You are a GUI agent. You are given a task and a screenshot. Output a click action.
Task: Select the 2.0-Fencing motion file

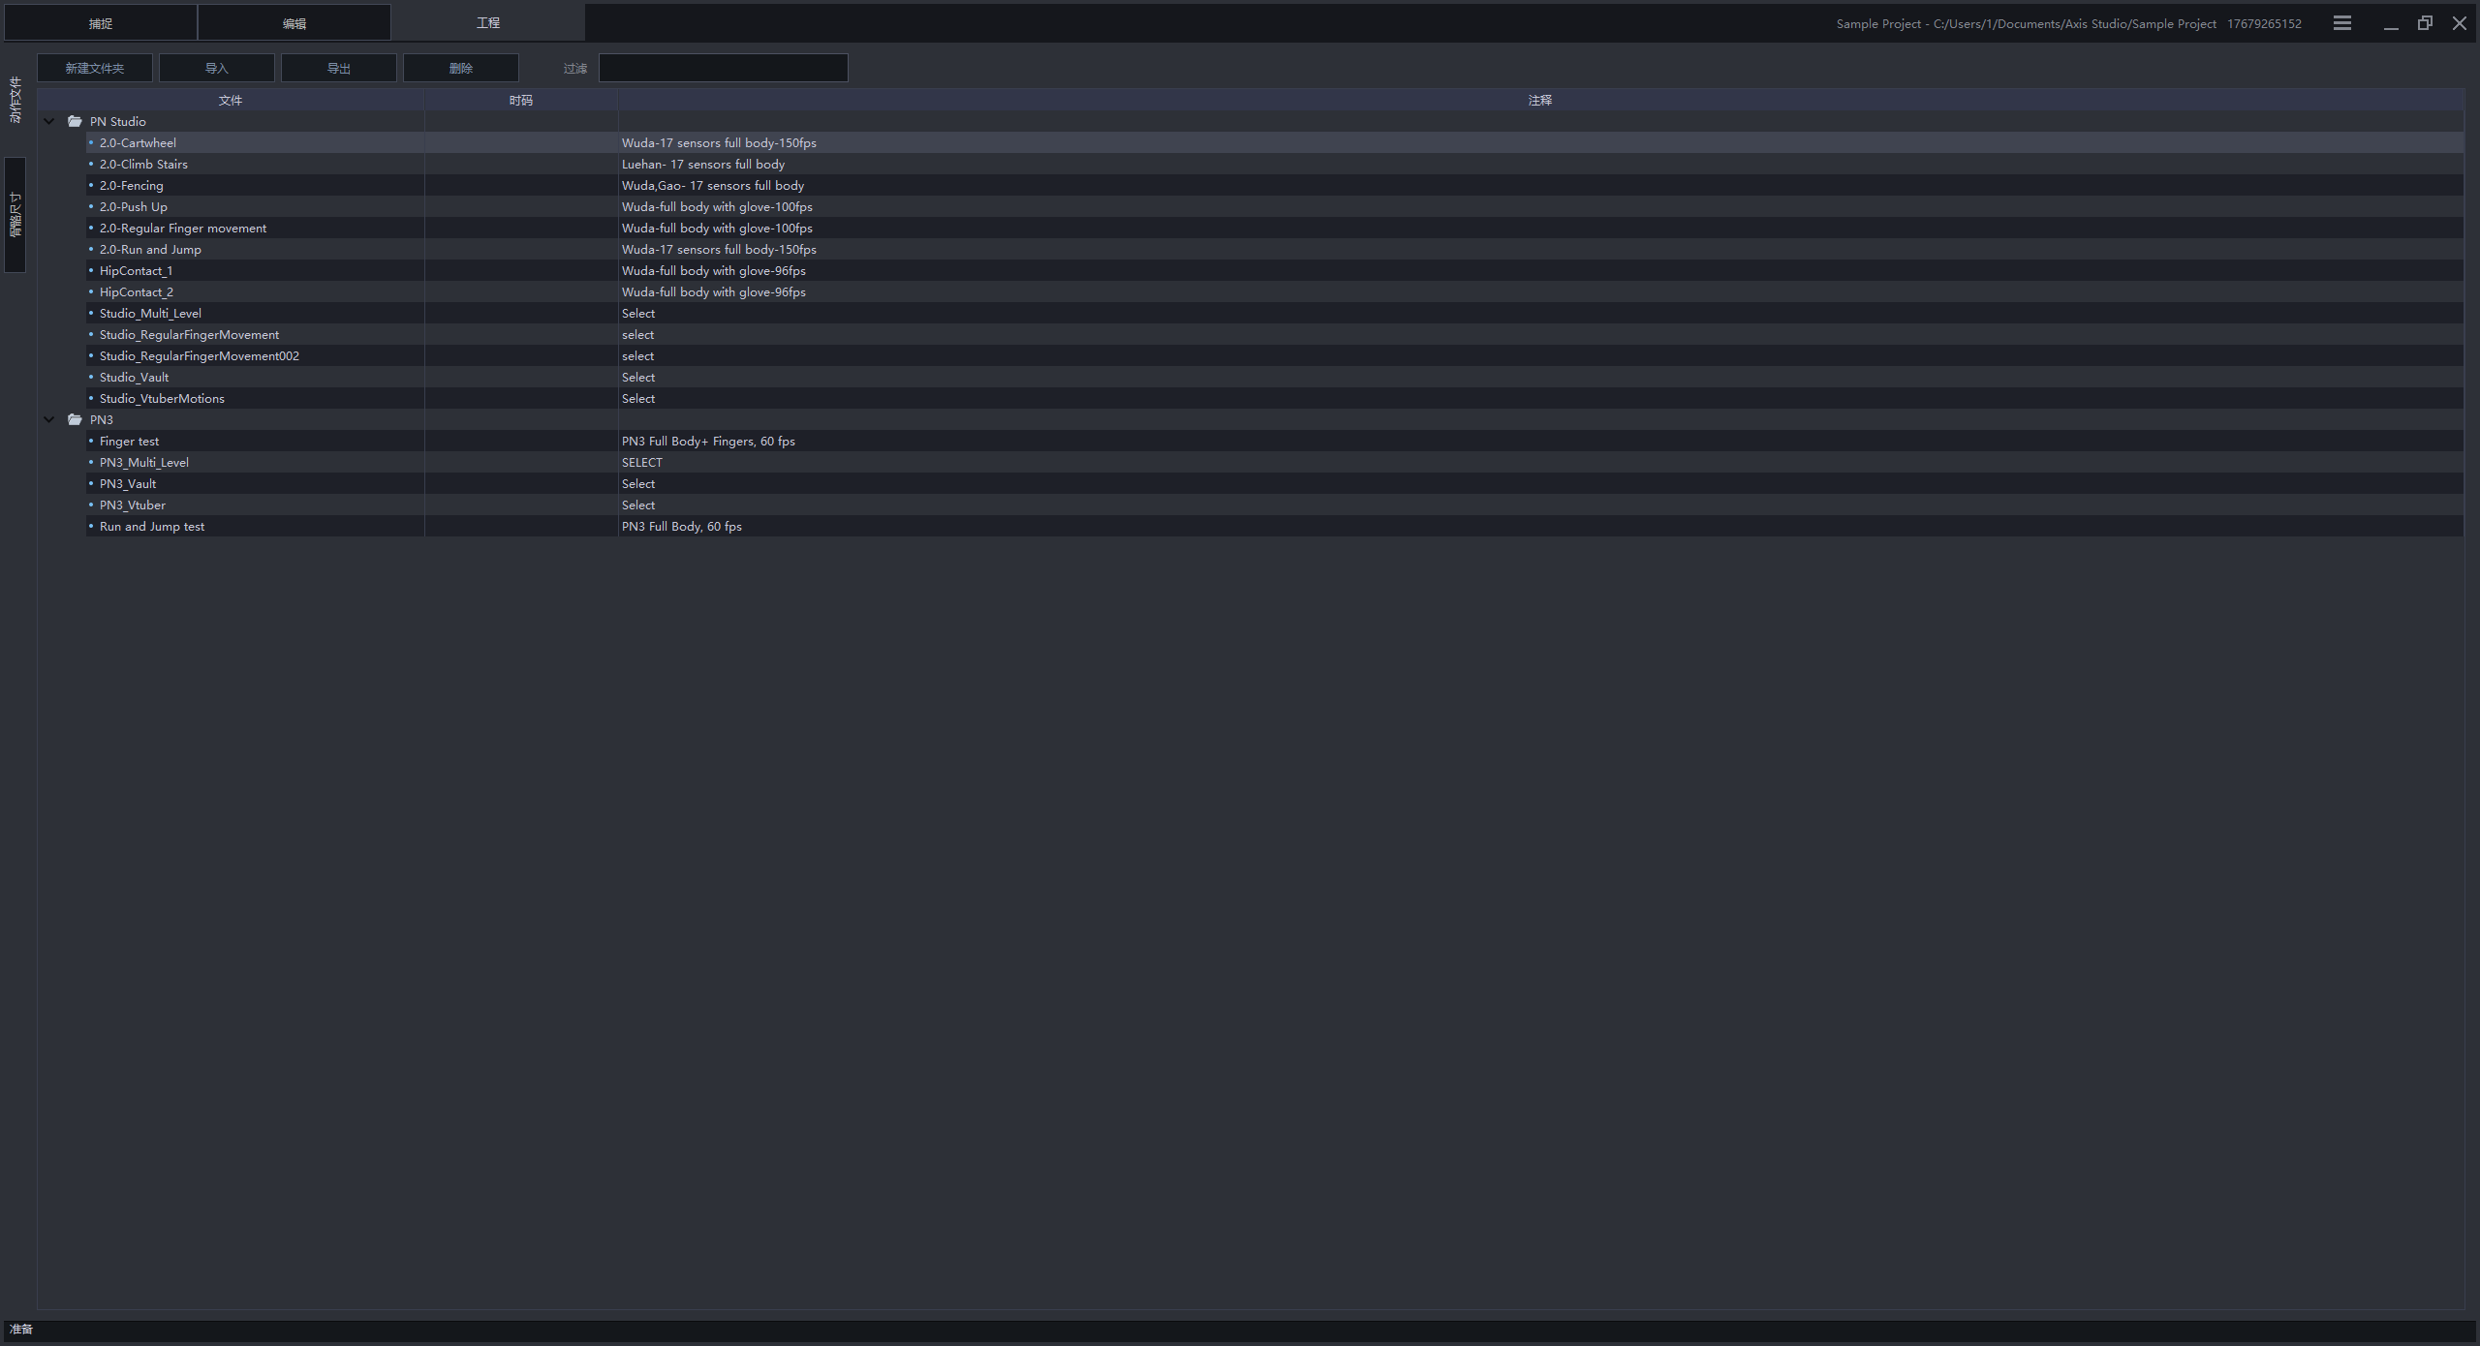[132, 185]
